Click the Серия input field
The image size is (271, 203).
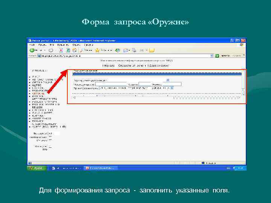point(145,84)
